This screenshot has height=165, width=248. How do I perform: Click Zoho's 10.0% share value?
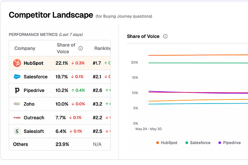pos(62,104)
